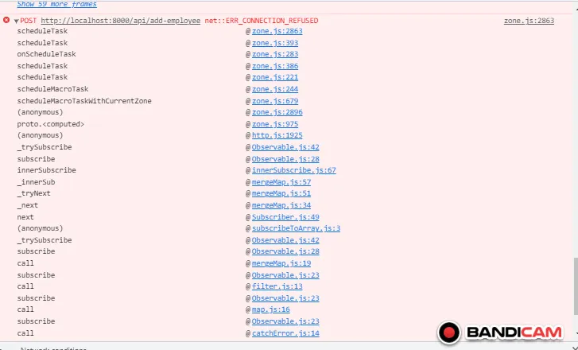Click the "_next" function name
Image resolution: width=578 pixels, height=350 pixels.
(27, 205)
